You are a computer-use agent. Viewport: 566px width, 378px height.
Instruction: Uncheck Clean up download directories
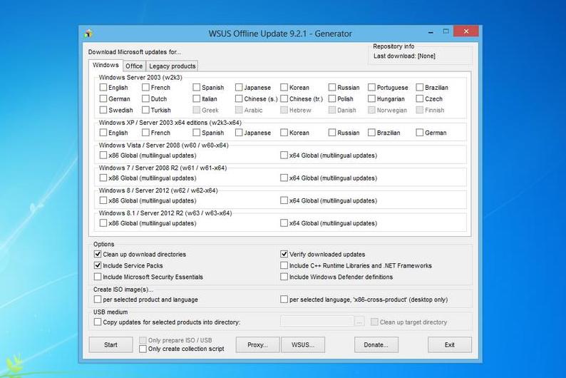(98, 254)
